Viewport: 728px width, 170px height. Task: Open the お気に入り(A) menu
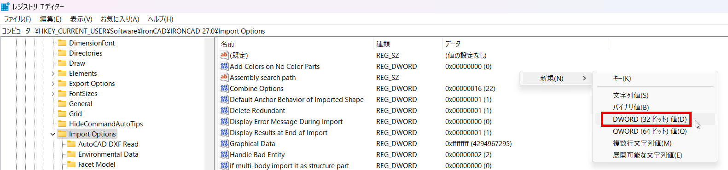[120, 19]
